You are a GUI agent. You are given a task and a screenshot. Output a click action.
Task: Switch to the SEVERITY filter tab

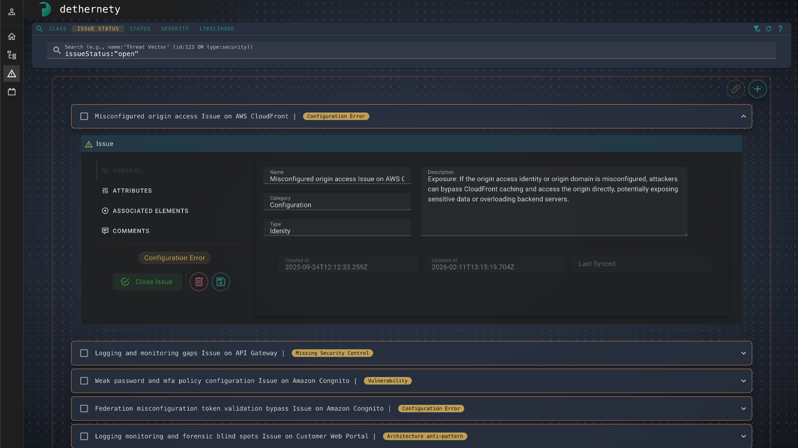175,29
